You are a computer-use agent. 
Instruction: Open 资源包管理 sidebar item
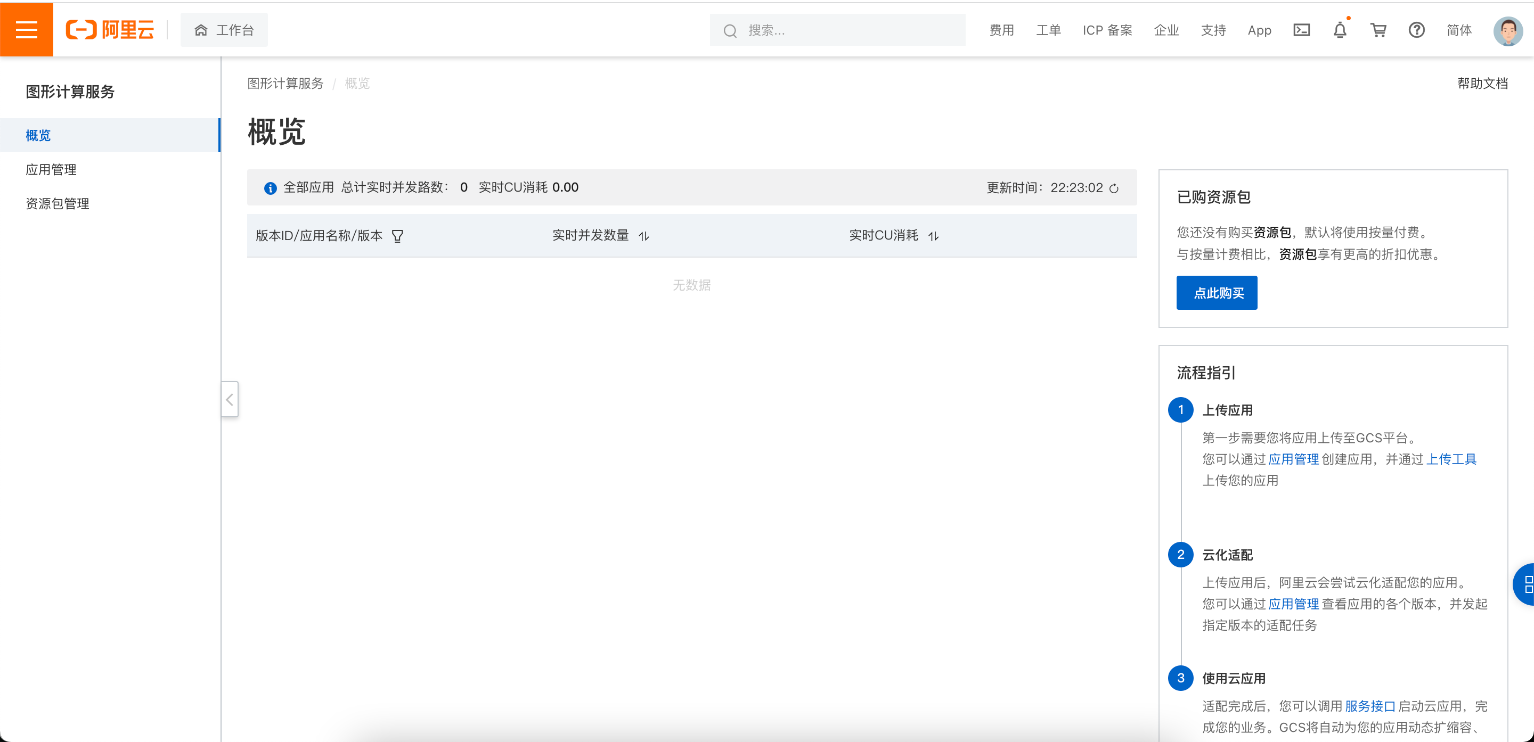[58, 203]
